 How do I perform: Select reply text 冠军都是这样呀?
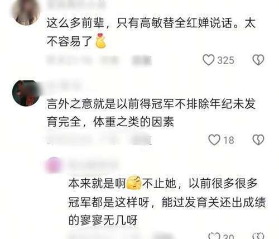pos(109,202)
